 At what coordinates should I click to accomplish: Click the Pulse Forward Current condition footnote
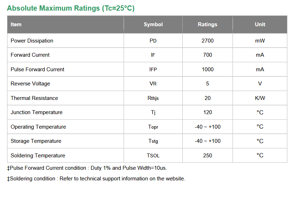coord(87,168)
